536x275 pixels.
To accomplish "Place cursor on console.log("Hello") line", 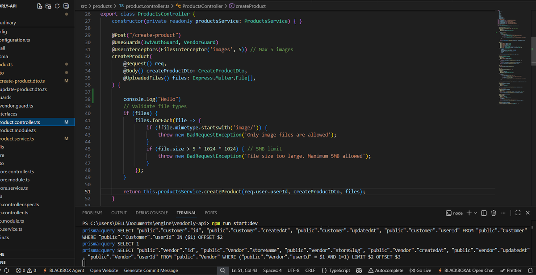I will (152, 99).
